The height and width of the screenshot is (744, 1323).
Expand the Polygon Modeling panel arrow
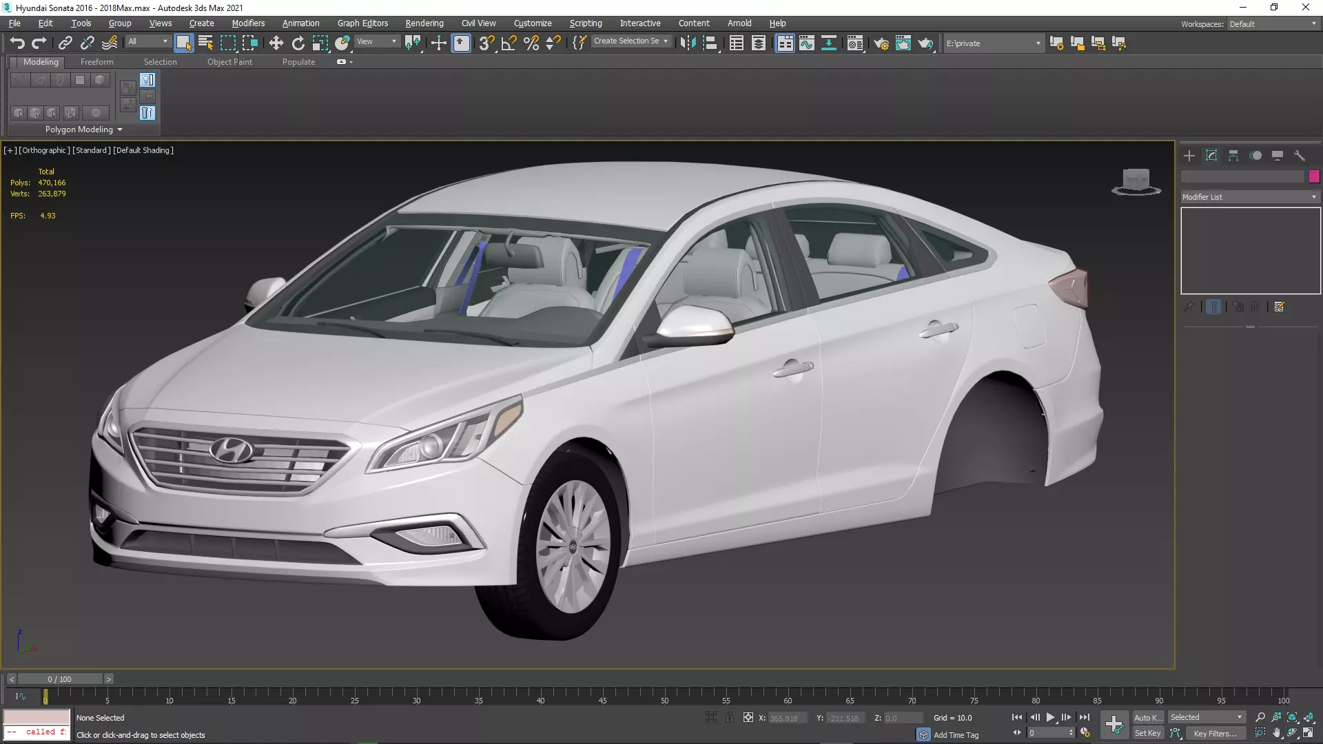tap(120, 130)
